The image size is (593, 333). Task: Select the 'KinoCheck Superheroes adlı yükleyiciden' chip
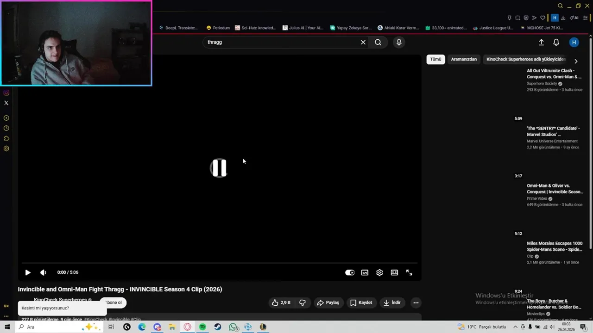(x=526, y=59)
